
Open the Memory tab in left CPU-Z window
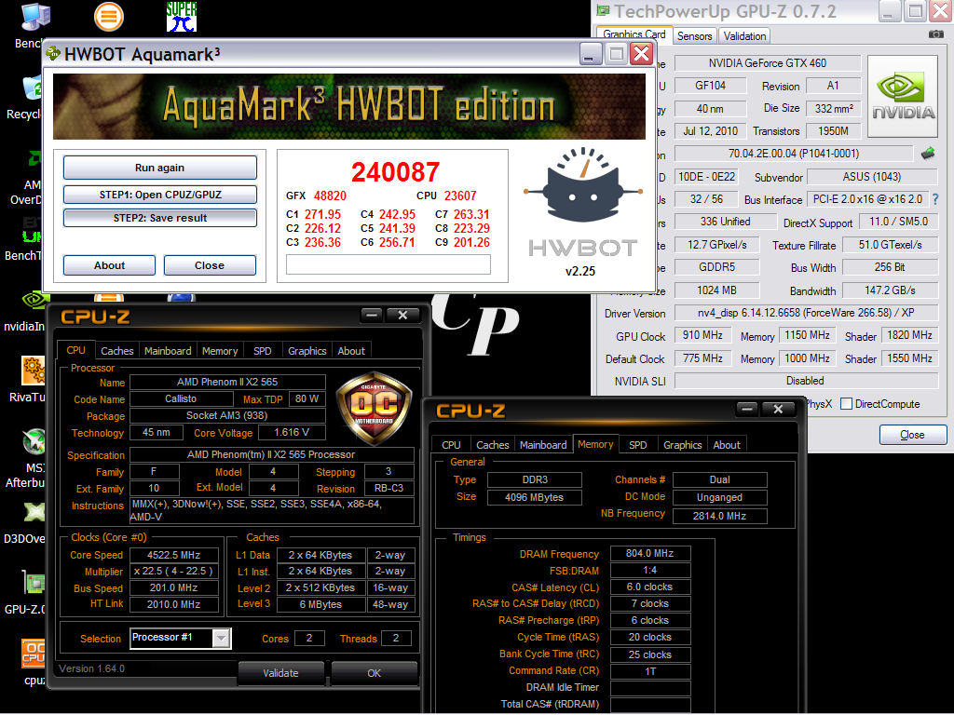[x=220, y=351]
